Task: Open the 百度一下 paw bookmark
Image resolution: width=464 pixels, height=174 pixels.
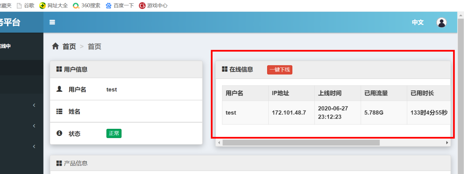Action: click(x=119, y=5)
